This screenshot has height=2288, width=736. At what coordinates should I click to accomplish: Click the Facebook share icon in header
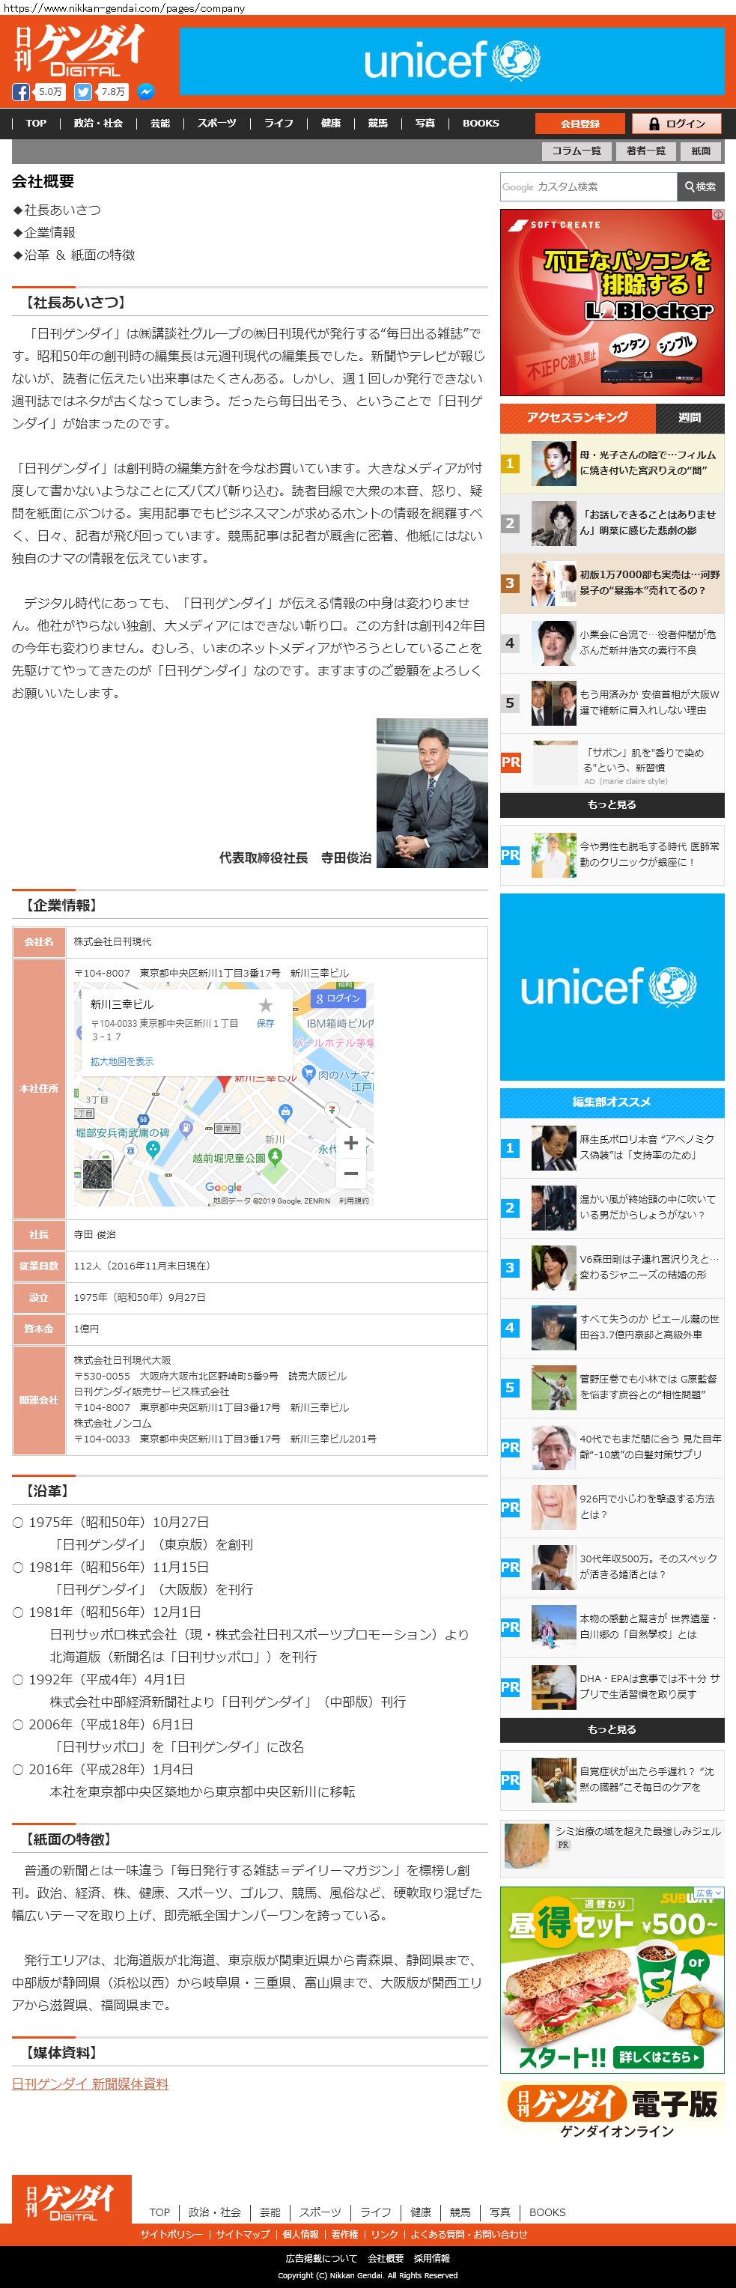click(20, 92)
